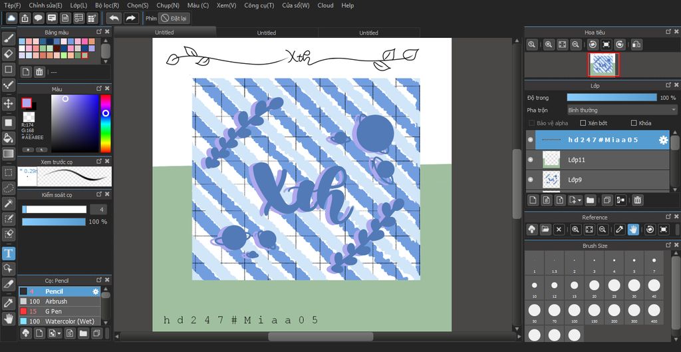681x352 pixels.
Task: Redo the last action
Action: click(x=130, y=18)
